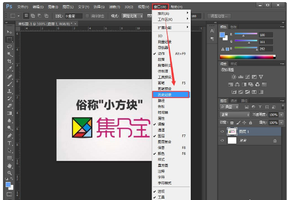This screenshot has height=200, width=288.
Task: Toggle visibility of the 背景 layer
Action: pos(223,141)
